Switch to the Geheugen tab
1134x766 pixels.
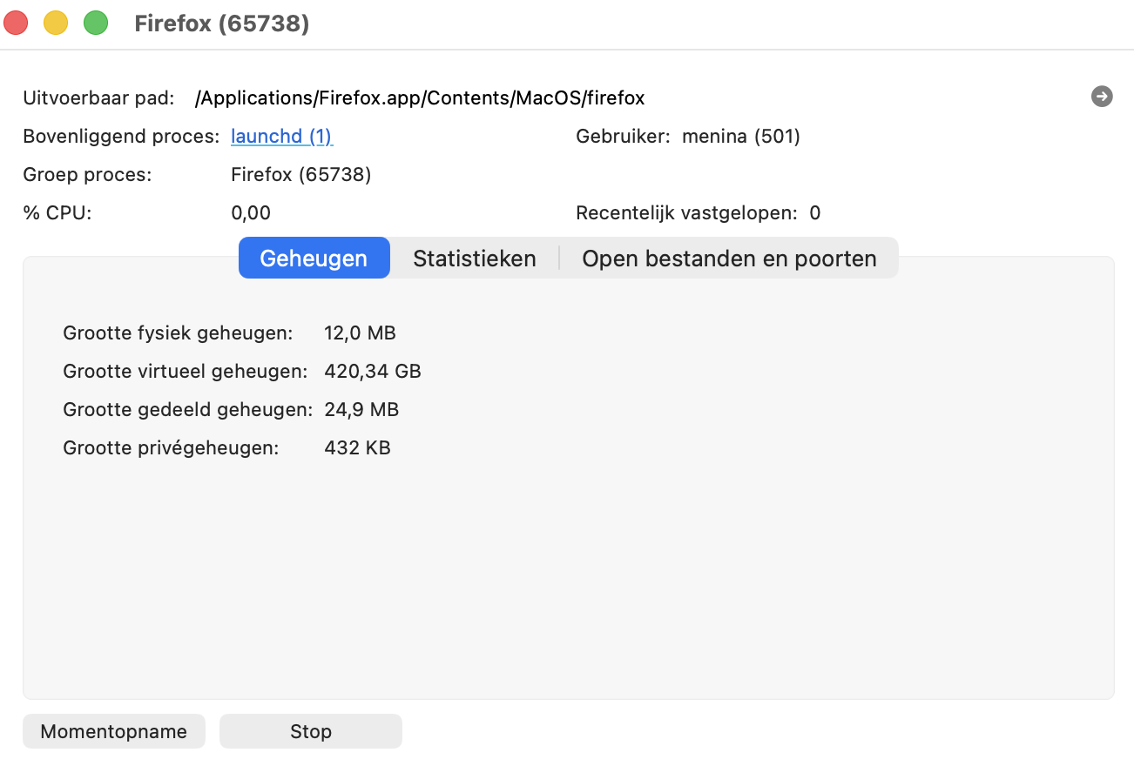[x=314, y=259]
